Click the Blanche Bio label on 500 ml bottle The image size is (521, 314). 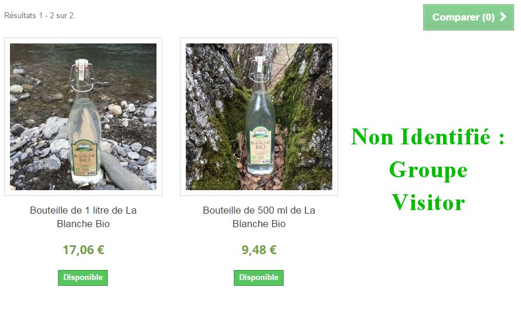[x=261, y=146]
